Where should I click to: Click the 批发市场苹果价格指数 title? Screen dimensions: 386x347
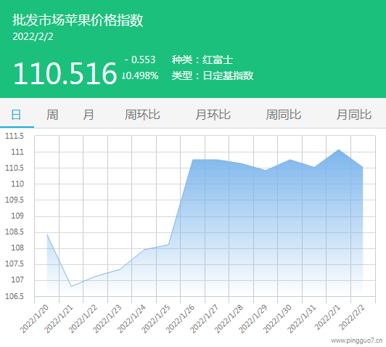point(78,20)
